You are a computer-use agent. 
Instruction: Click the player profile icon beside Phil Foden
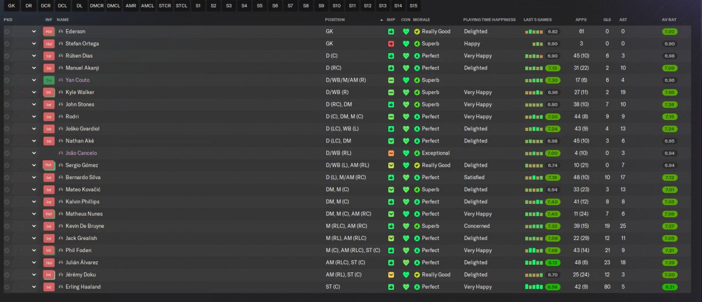coord(61,250)
